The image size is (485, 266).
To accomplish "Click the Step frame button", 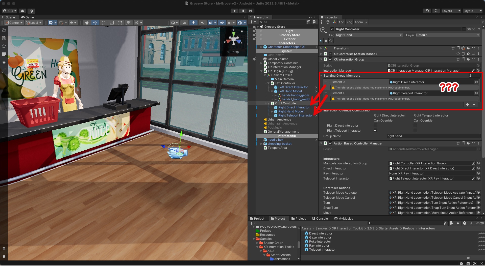I will pos(250,11).
